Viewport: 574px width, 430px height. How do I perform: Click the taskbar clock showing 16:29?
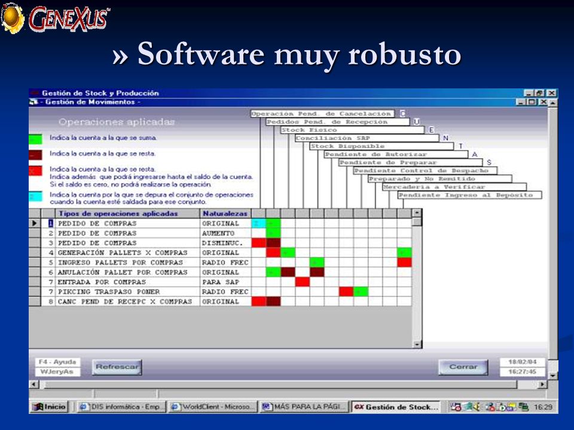tap(543, 407)
